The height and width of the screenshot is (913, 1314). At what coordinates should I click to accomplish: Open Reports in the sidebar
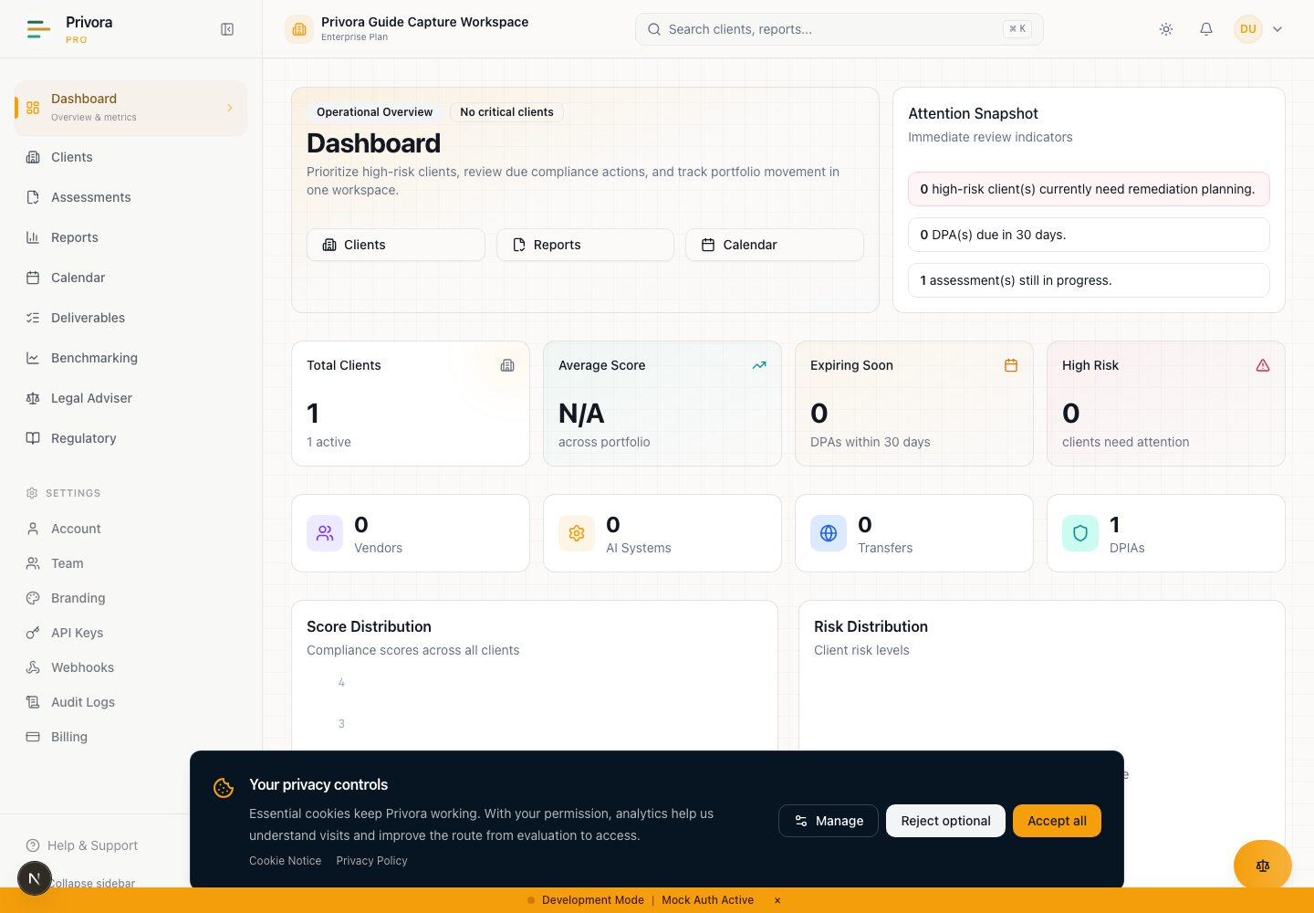point(131,237)
